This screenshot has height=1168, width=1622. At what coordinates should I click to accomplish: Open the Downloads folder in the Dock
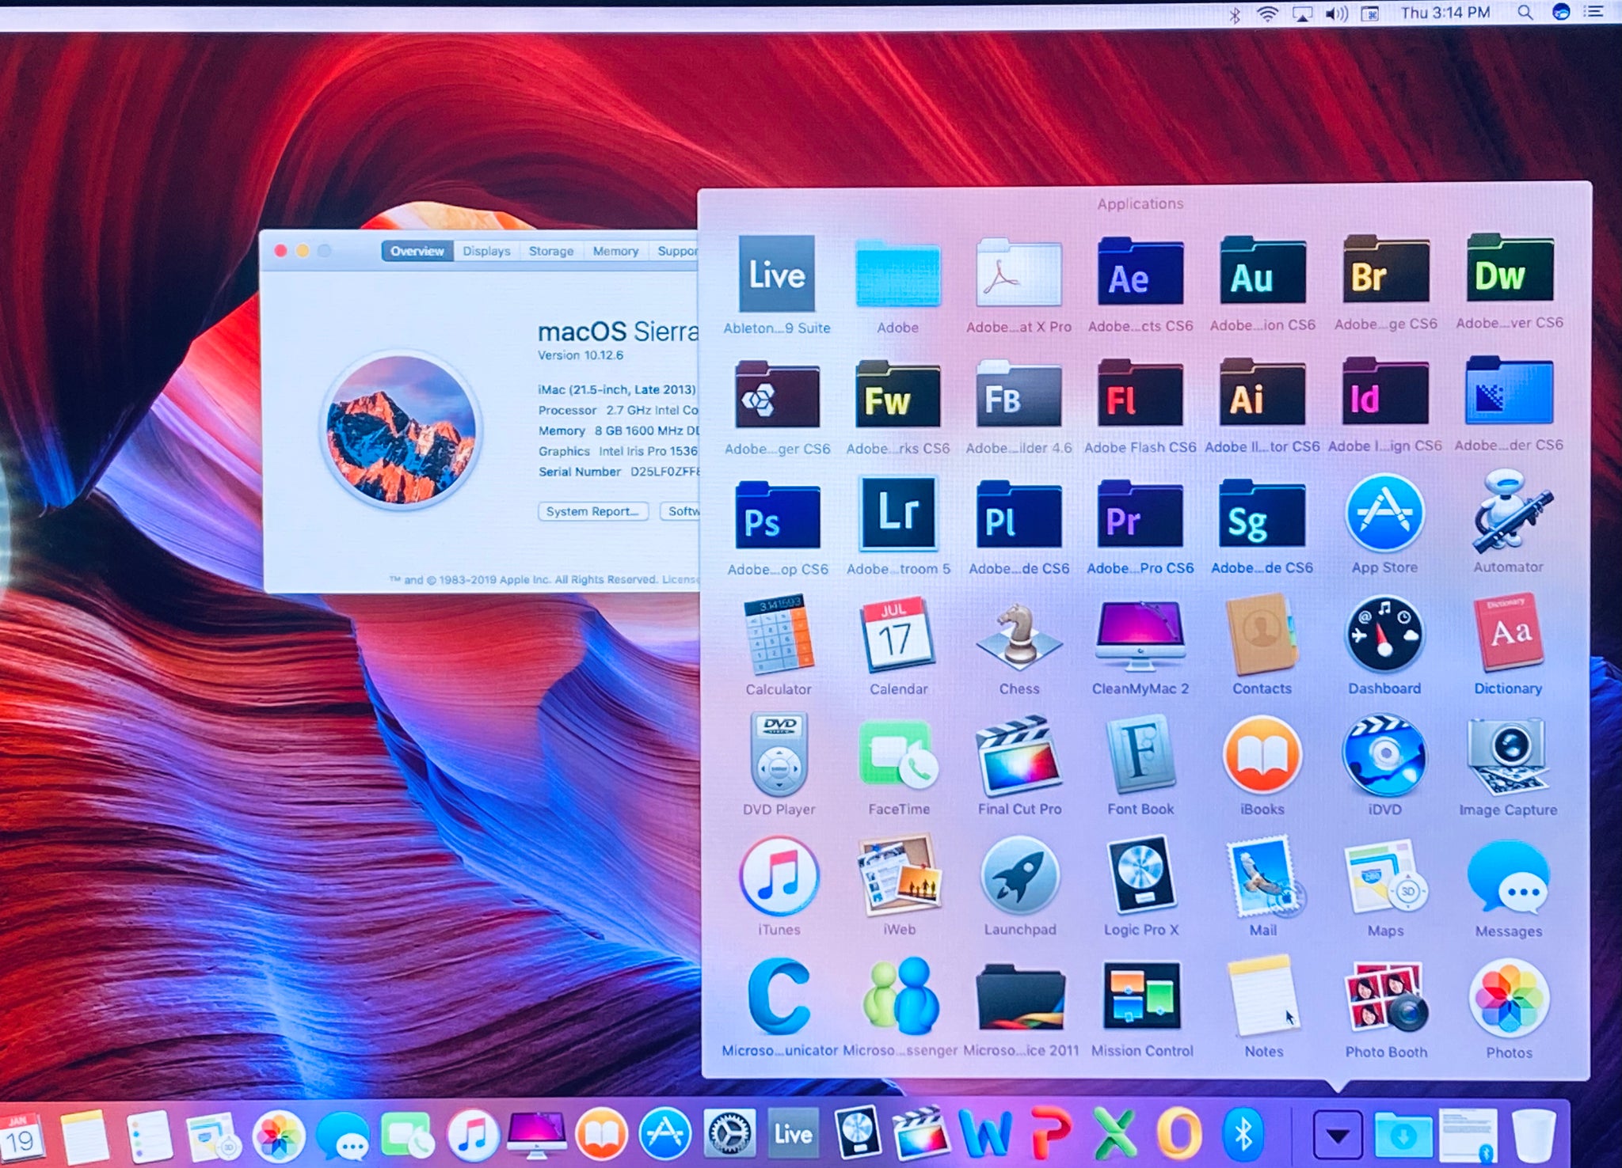point(1403,1136)
